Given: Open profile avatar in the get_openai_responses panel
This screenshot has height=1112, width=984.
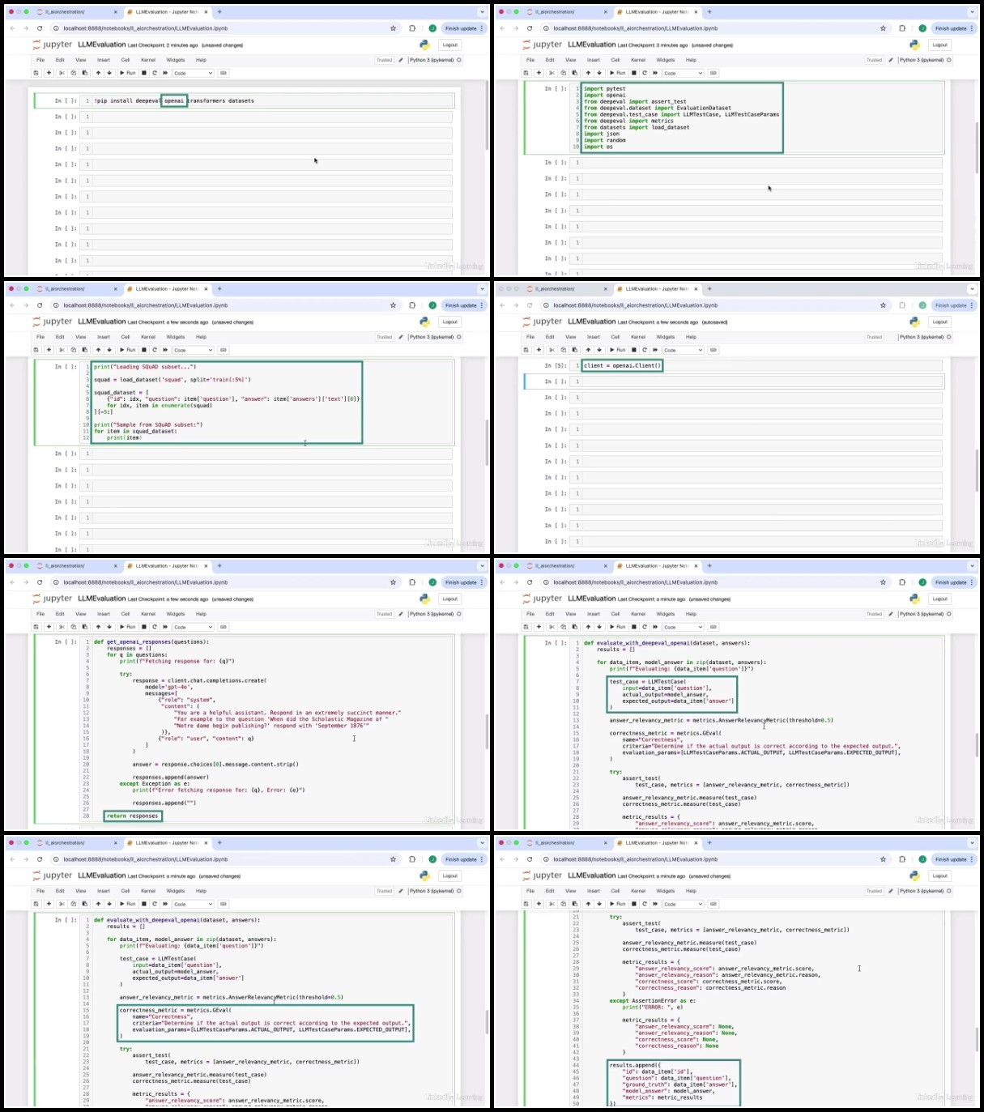Looking at the screenshot, I should click(x=432, y=582).
